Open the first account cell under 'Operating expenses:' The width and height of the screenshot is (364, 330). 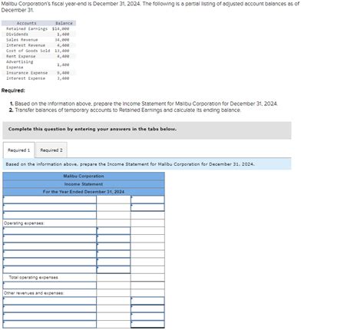click(x=50, y=231)
